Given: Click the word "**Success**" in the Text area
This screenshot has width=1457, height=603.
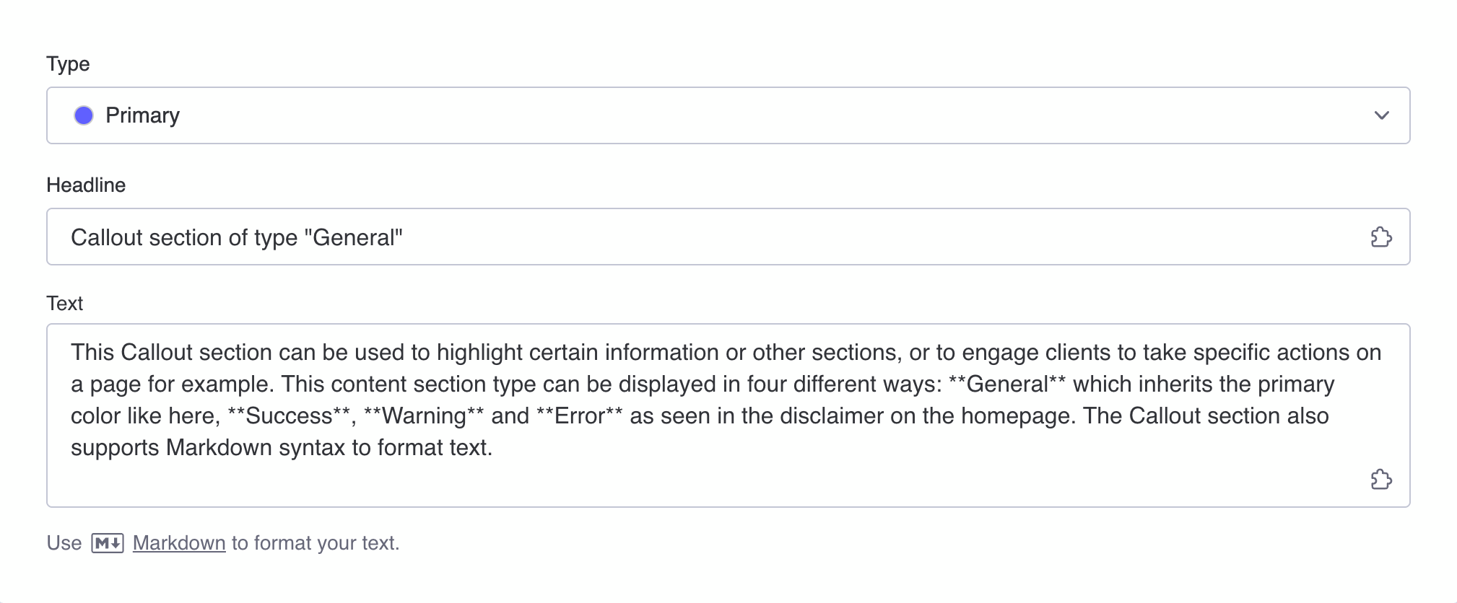Looking at the screenshot, I should point(289,416).
